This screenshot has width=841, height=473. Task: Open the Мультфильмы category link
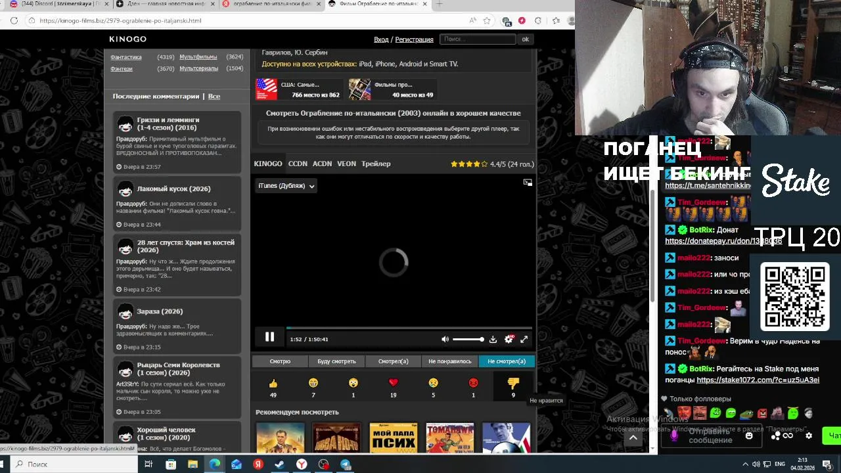tap(198, 57)
